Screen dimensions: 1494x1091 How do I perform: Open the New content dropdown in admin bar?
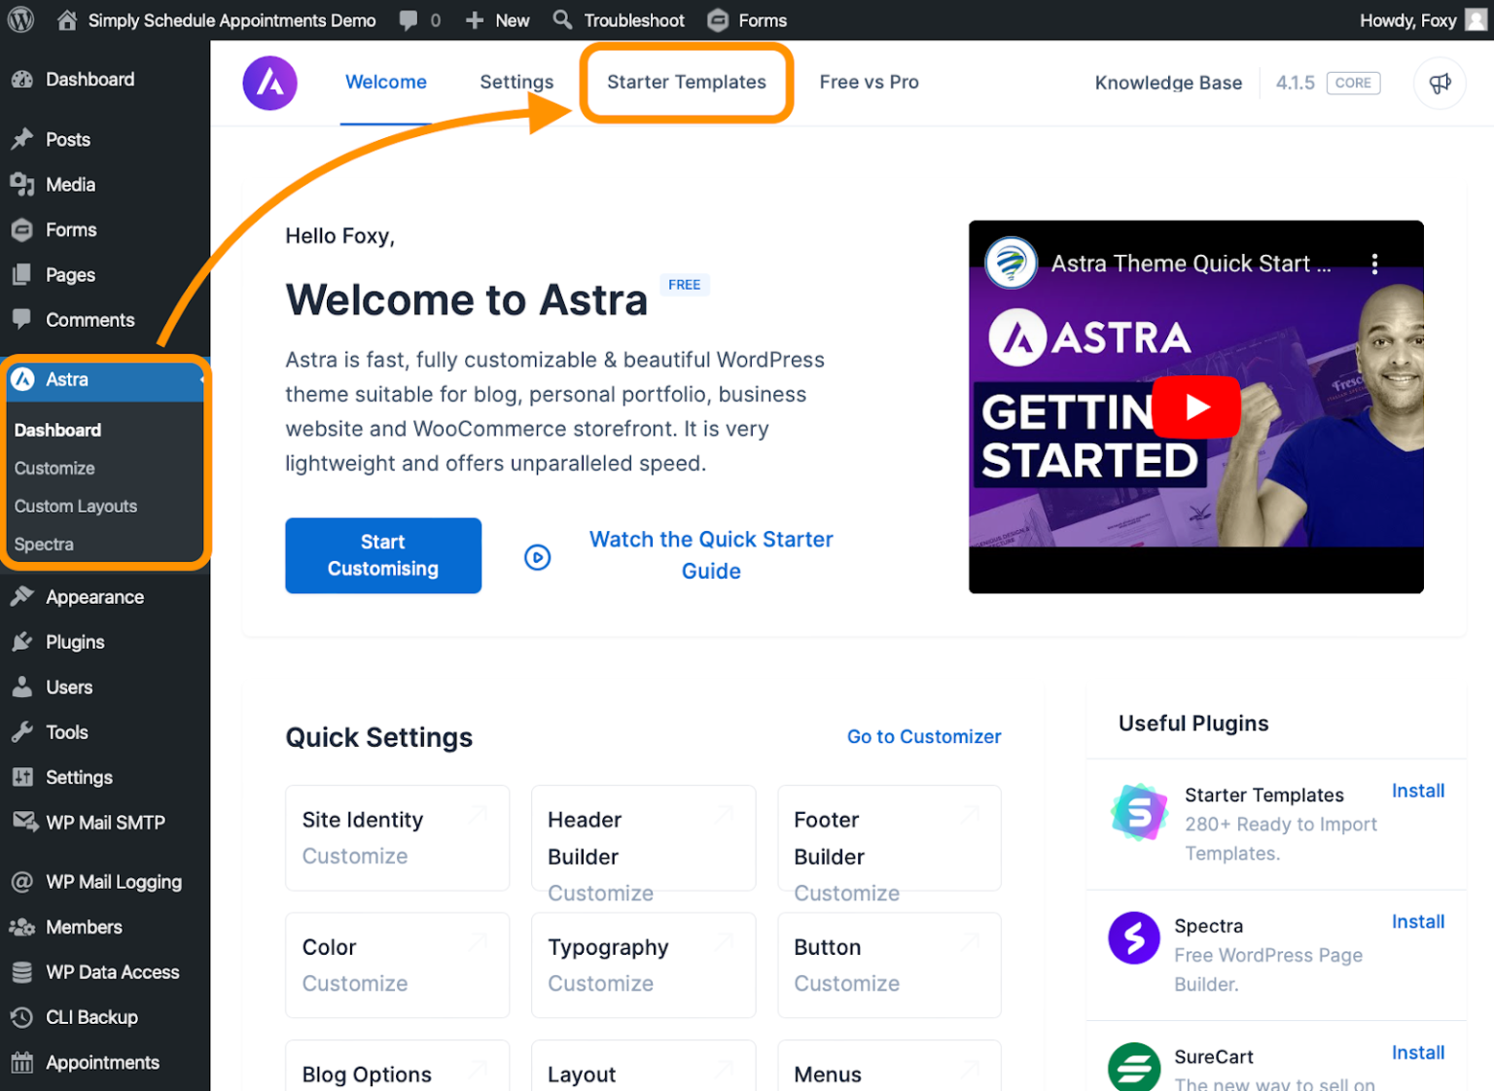tap(498, 20)
